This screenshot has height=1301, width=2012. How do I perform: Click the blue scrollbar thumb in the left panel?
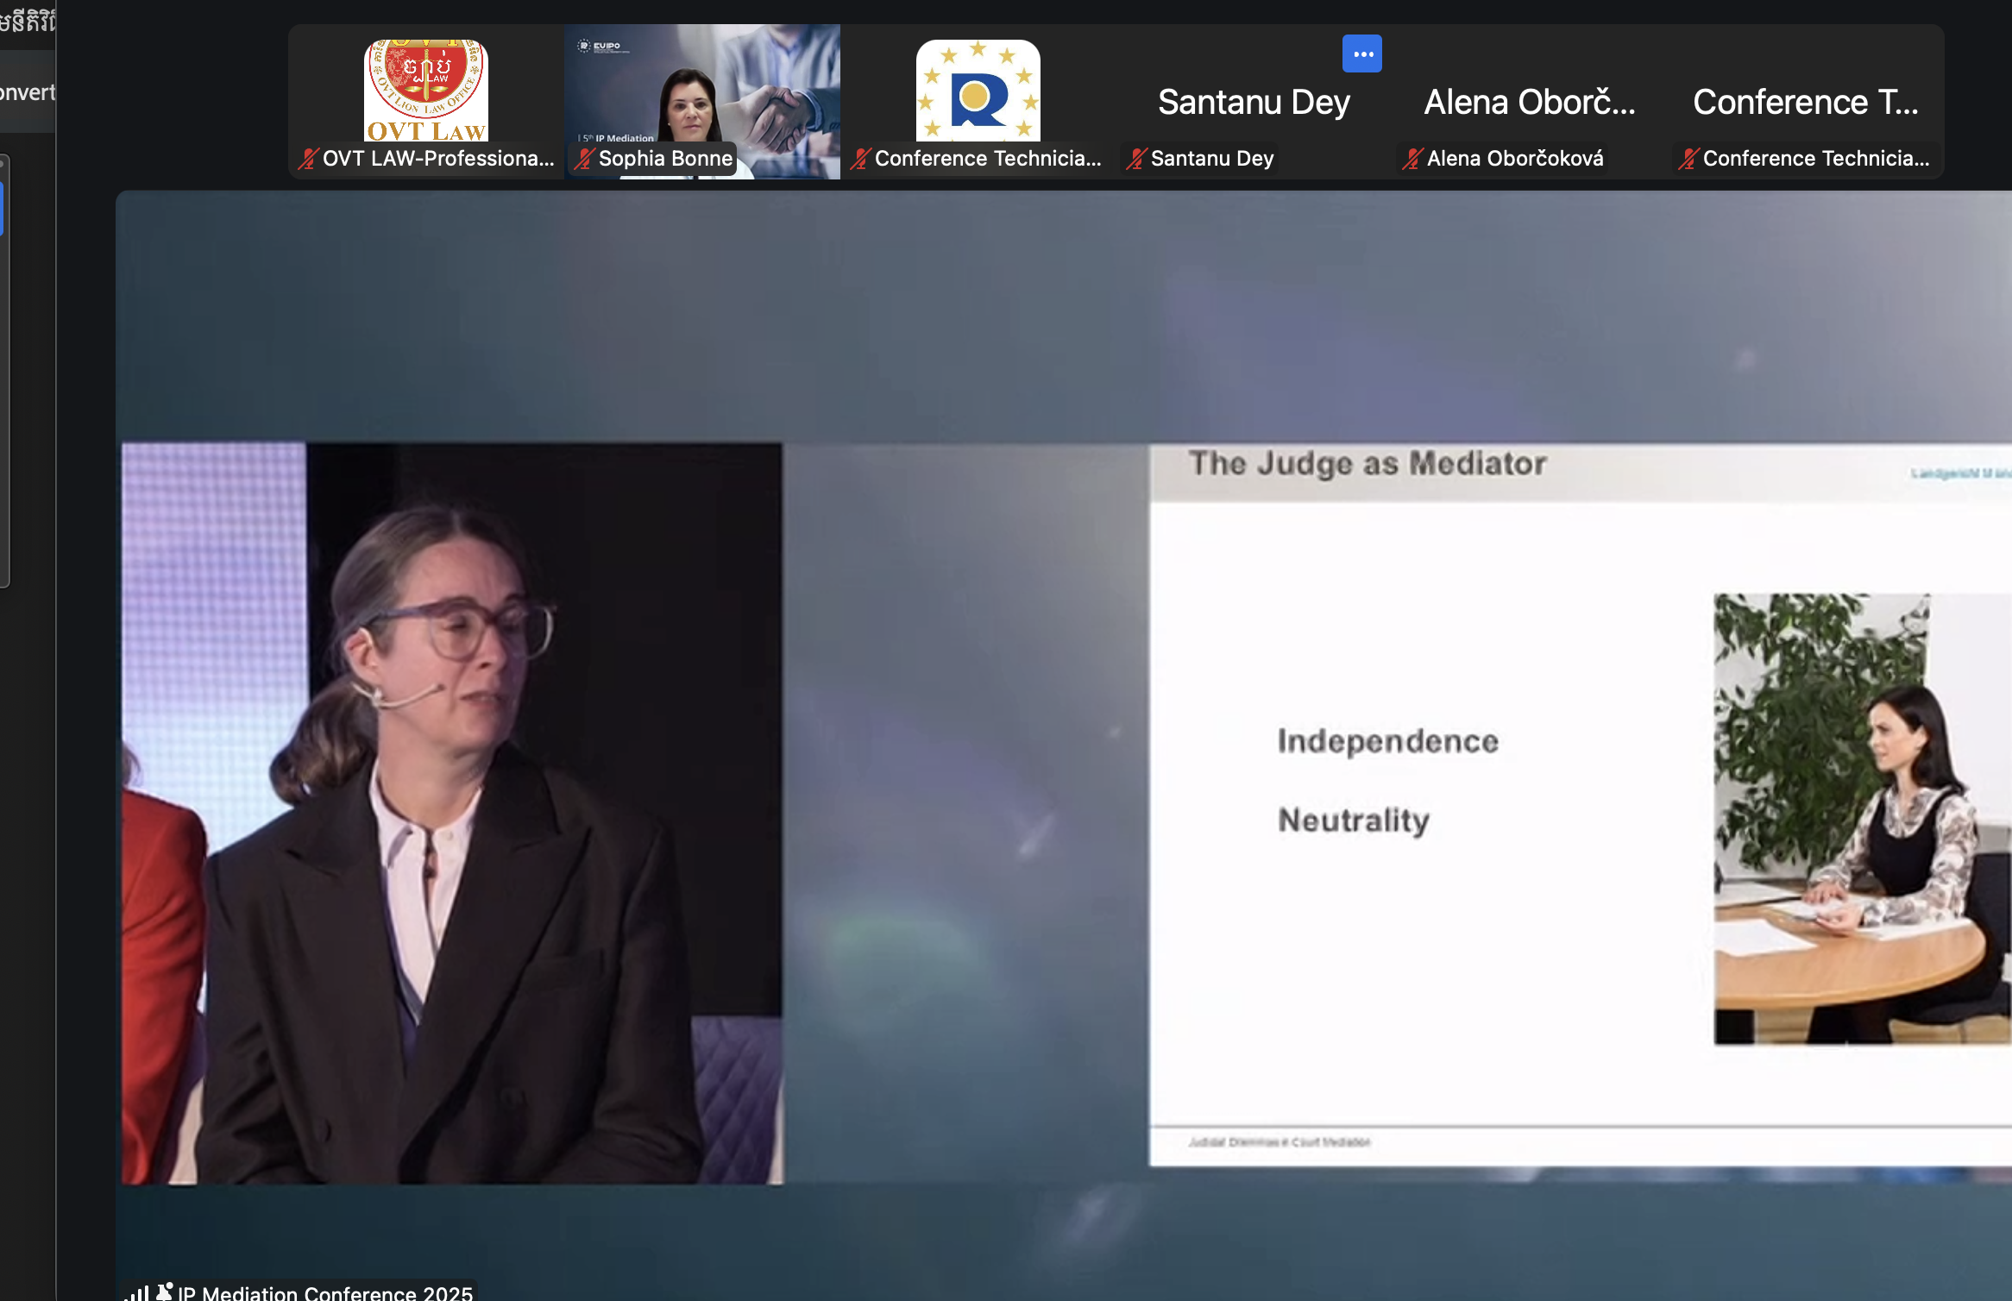tap(2, 209)
